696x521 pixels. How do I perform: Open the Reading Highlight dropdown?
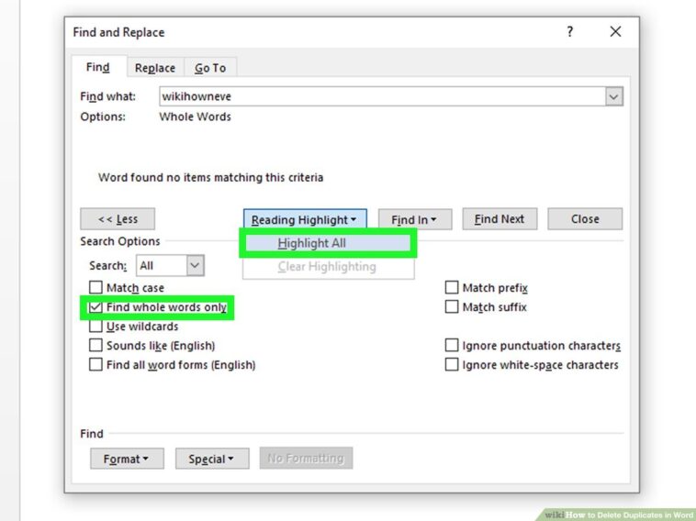tap(305, 219)
